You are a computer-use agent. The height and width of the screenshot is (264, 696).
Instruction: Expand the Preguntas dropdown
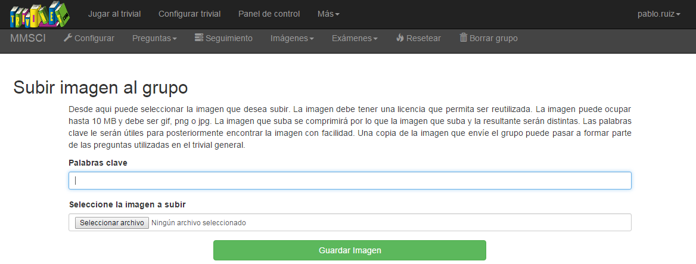tap(154, 38)
